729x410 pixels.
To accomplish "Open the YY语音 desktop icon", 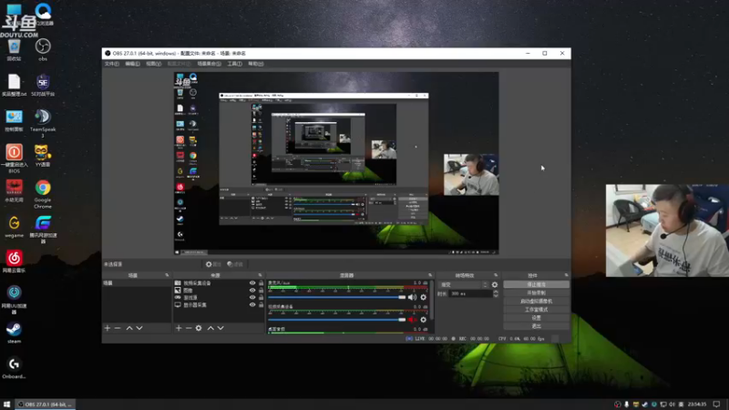I will (x=43, y=156).
